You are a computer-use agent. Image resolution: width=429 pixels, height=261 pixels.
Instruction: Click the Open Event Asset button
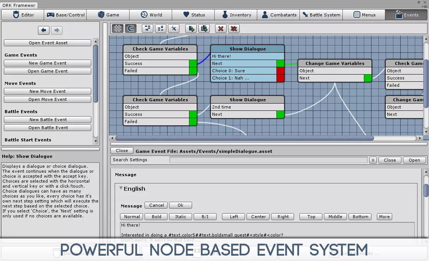click(x=48, y=43)
